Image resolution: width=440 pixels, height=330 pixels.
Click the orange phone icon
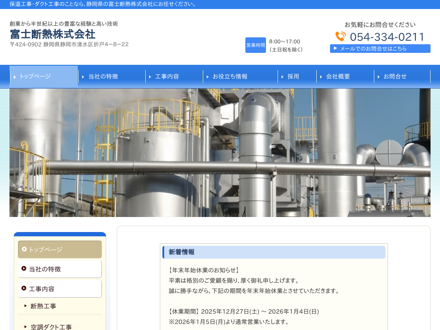pos(340,37)
